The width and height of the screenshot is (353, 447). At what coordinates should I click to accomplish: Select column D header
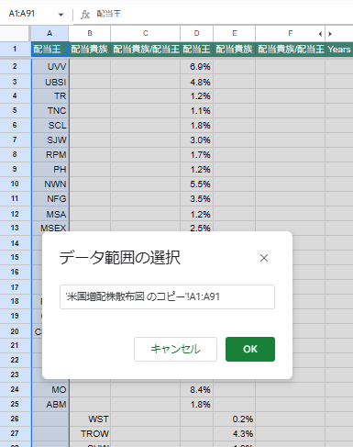(x=196, y=33)
